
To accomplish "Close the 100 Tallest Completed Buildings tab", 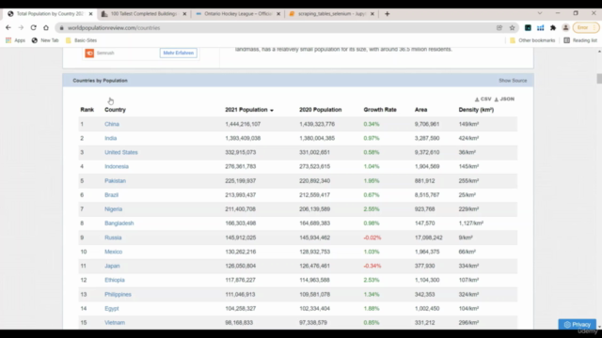I will click(184, 14).
